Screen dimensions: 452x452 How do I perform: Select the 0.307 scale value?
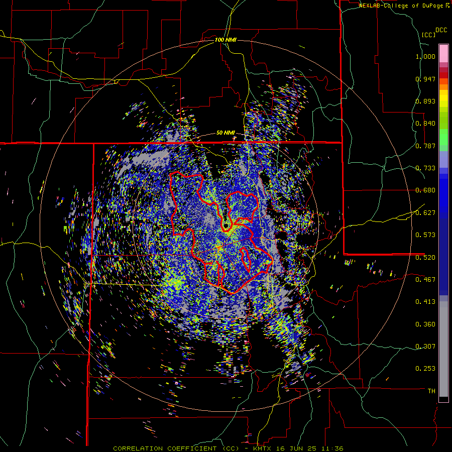(x=425, y=346)
